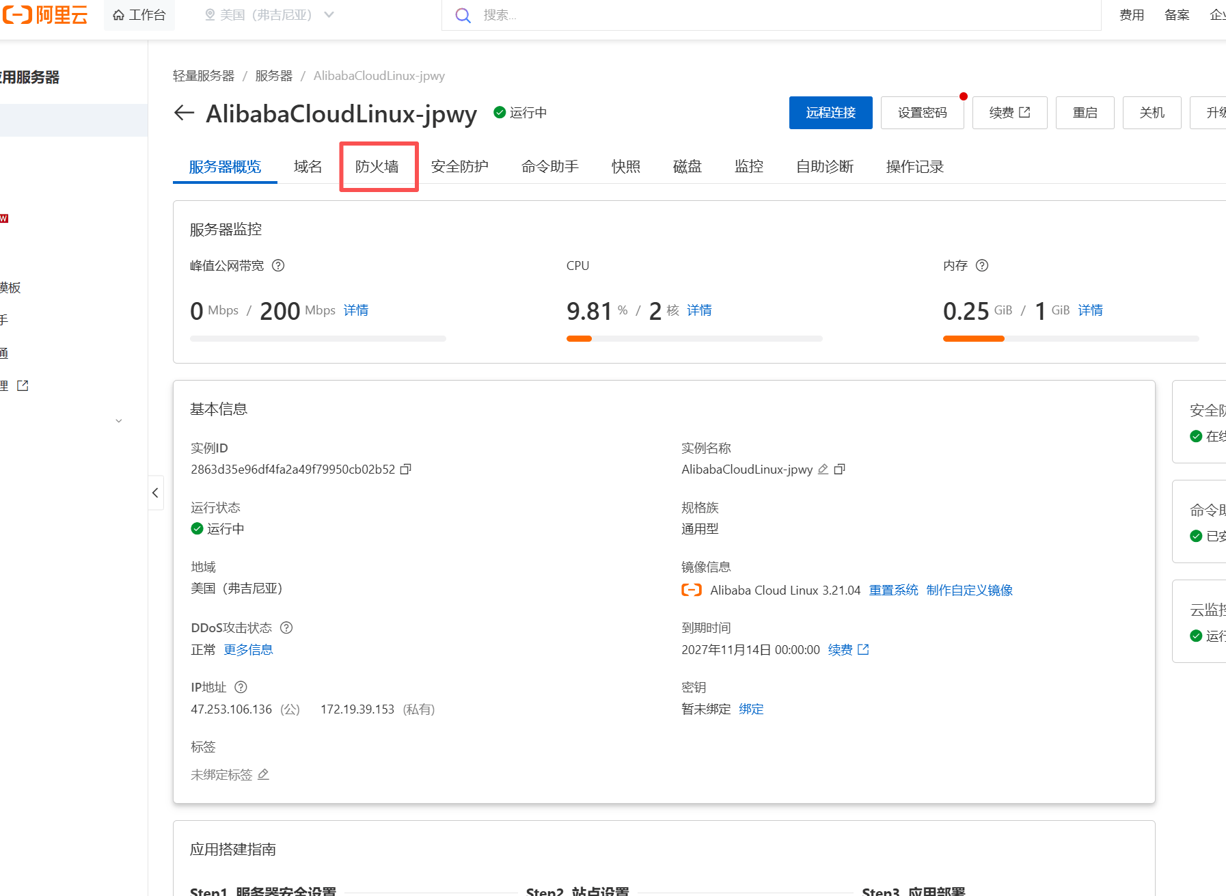This screenshot has width=1226, height=896.
Task: Switch to the 防火墙 tab
Action: (x=377, y=167)
